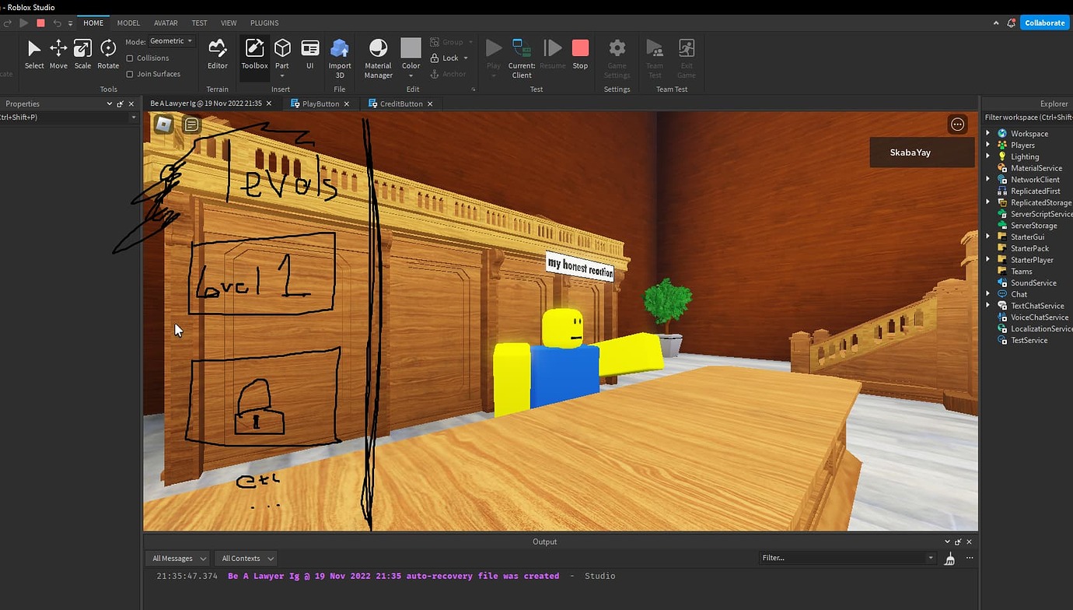Select the Rotate tool
The width and height of the screenshot is (1073, 610).
point(108,53)
